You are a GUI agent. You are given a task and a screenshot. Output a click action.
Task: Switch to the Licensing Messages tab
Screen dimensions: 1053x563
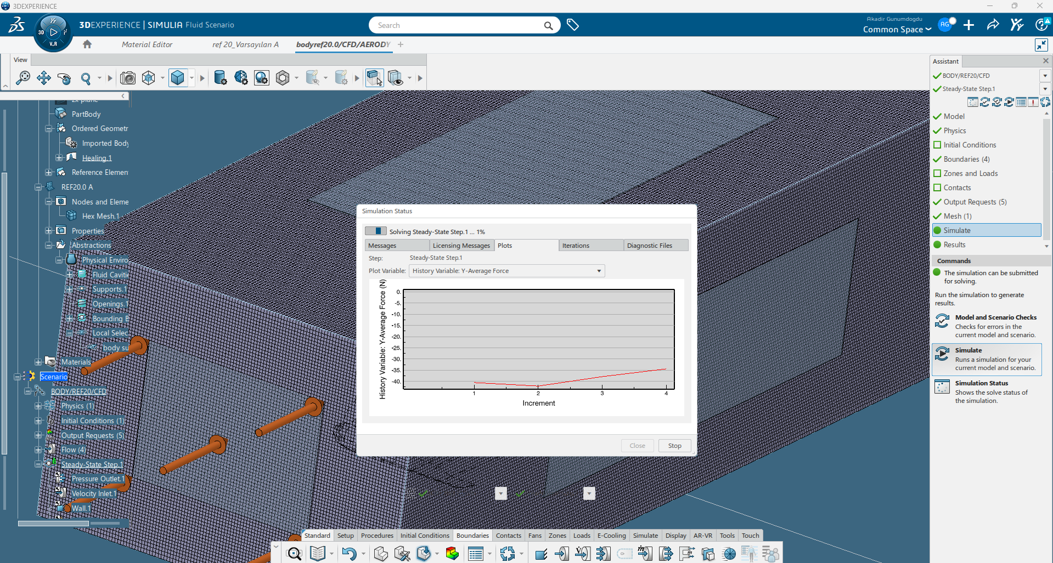coord(461,246)
